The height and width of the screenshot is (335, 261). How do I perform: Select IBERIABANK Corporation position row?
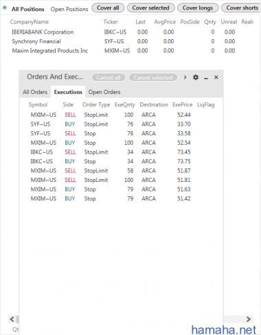pyautogui.click(x=124, y=32)
